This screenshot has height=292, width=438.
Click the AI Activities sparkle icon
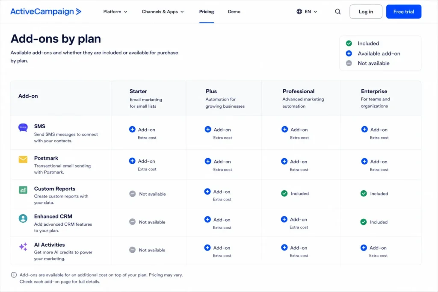[23, 247]
